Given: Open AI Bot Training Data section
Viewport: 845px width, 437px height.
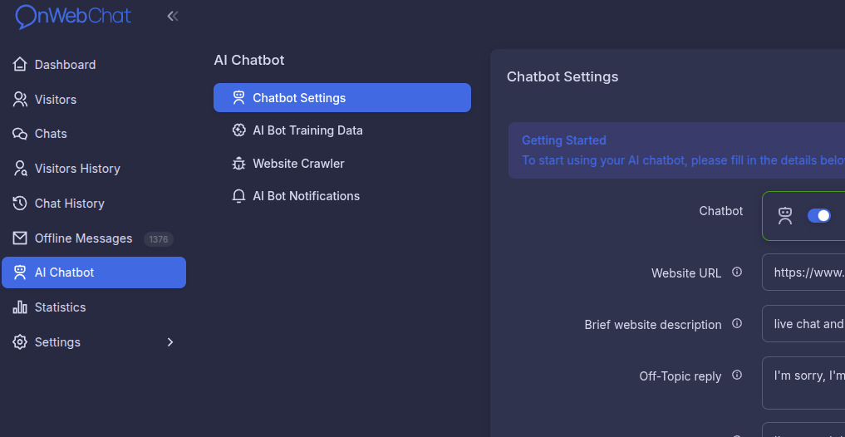Looking at the screenshot, I should click(307, 130).
